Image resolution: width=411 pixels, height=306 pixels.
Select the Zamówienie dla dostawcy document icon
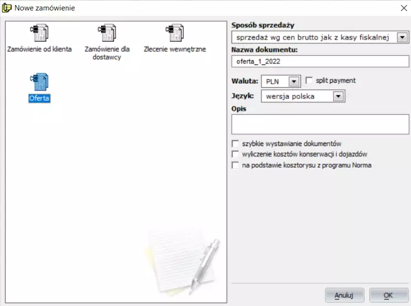pos(107,33)
